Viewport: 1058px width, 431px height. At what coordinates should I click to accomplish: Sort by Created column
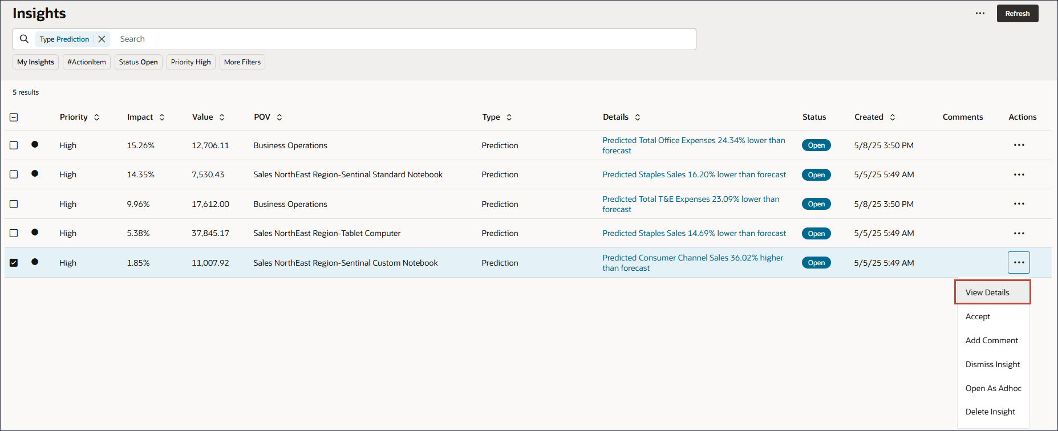point(893,117)
